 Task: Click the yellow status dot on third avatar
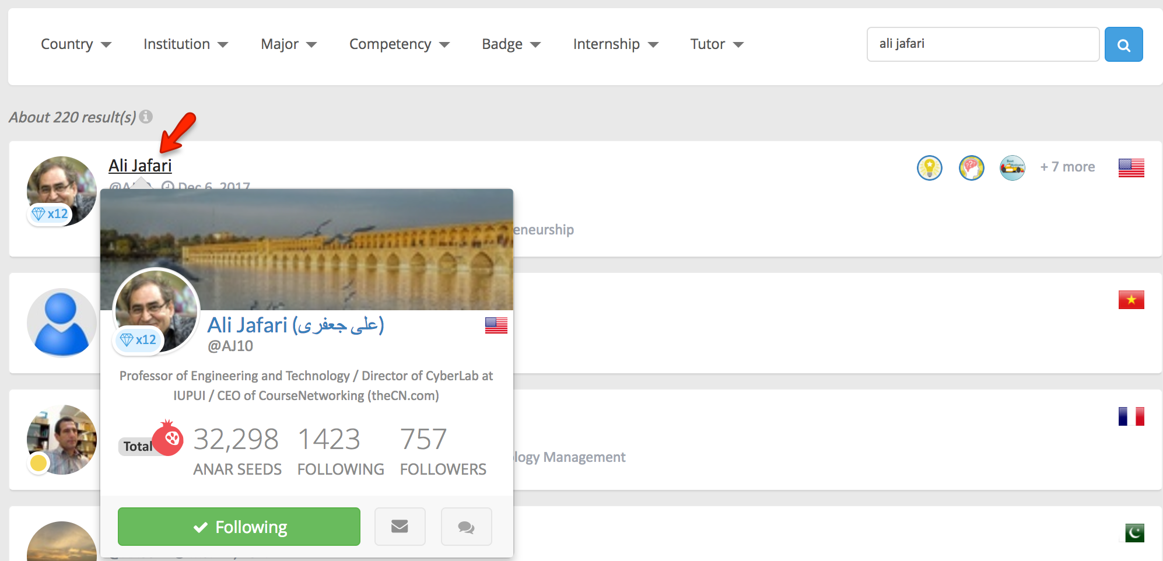pos(38,463)
